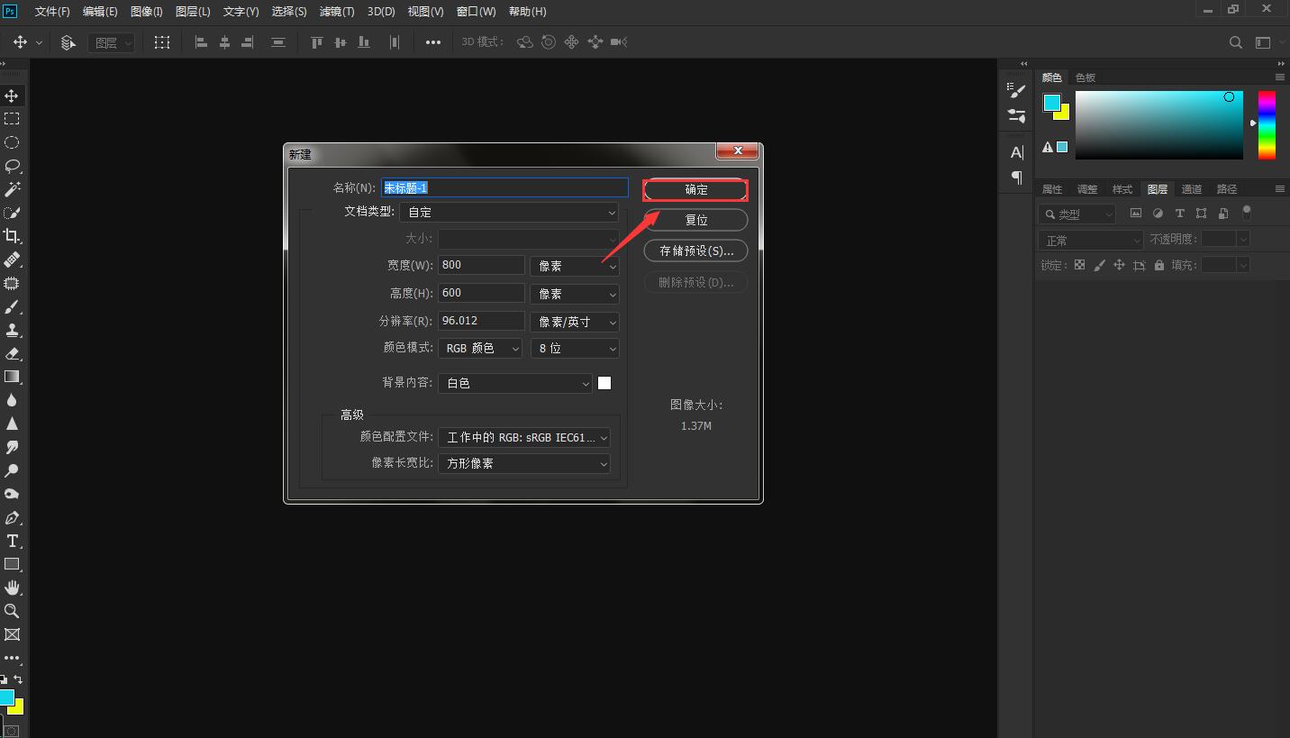Select the Lasso tool
Screen dimensions: 1290x738
click(x=13, y=166)
